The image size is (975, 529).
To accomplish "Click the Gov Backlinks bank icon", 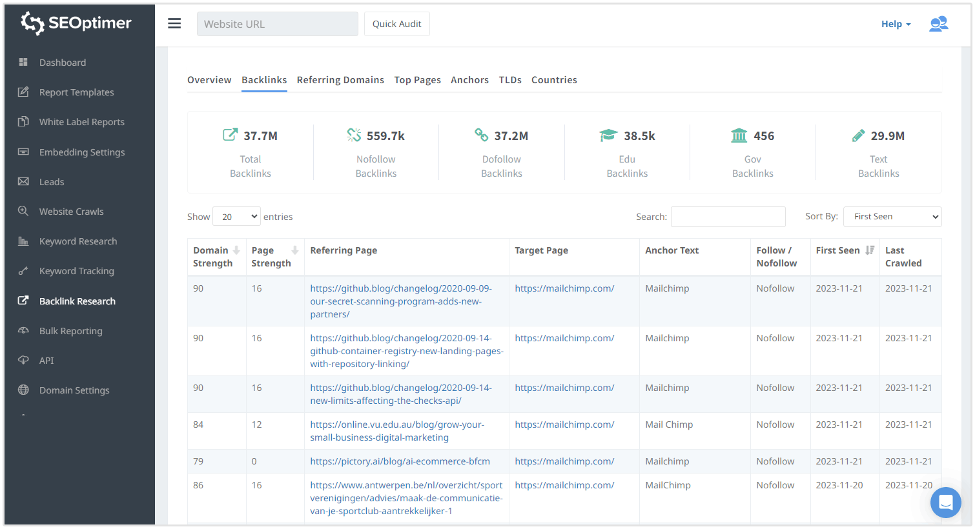I will (x=739, y=135).
